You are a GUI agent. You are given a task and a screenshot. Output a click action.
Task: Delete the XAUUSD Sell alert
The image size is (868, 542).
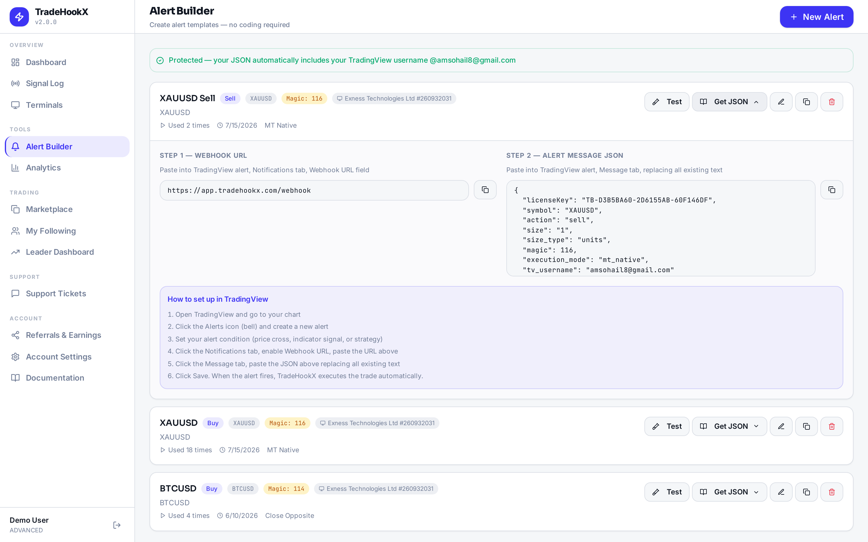tap(832, 102)
